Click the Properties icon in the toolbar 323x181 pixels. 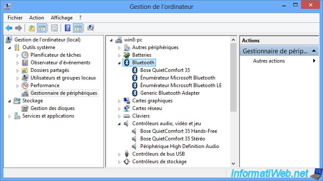[54, 28]
